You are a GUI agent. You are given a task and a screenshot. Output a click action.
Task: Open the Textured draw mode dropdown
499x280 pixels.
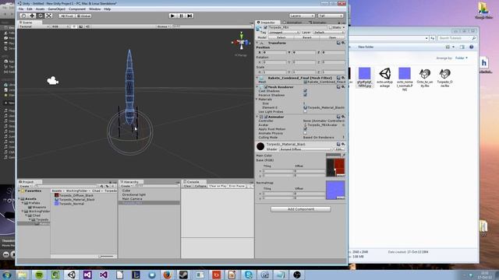(34, 26)
